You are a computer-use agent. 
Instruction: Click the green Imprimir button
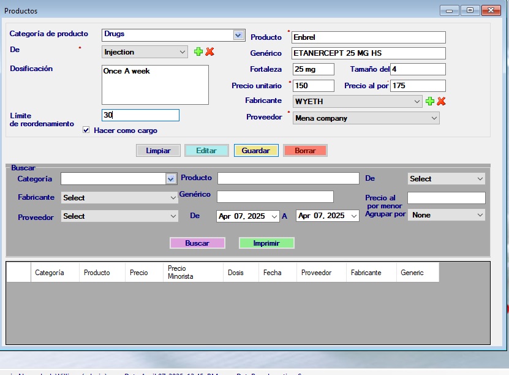[266, 243]
